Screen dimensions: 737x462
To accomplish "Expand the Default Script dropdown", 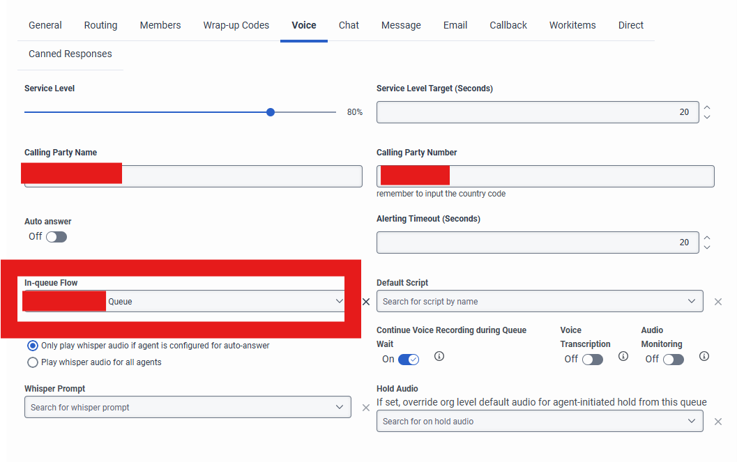I will pos(691,301).
